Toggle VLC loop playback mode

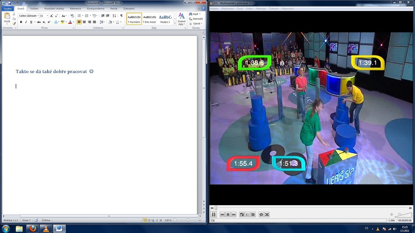(261, 214)
